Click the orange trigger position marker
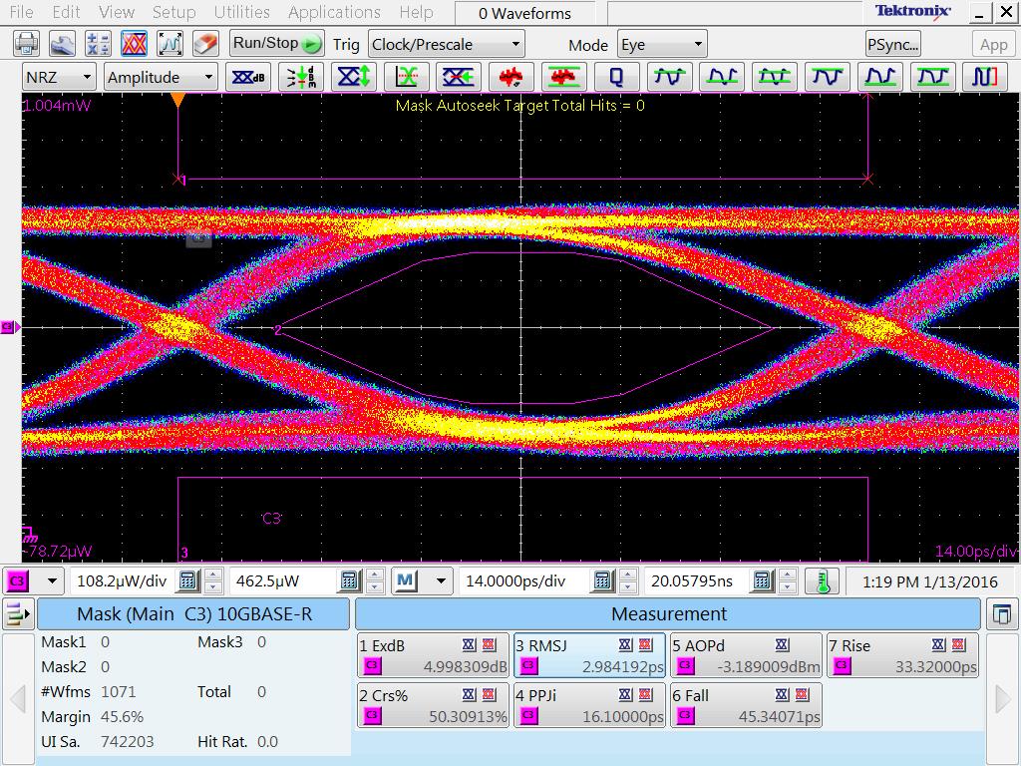This screenshot has width=1021, height=766. [x=177, y=101]
